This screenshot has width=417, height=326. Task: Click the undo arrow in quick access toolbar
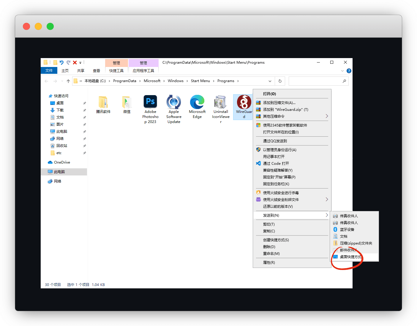point(61,63)
